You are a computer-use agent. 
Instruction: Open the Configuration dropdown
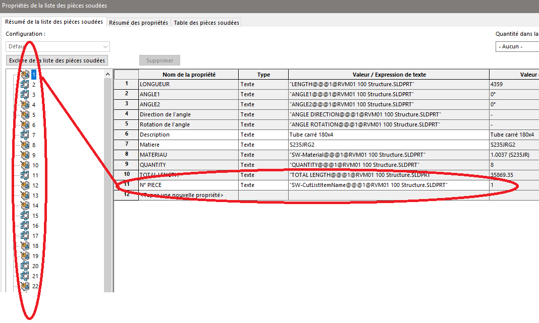58,46
